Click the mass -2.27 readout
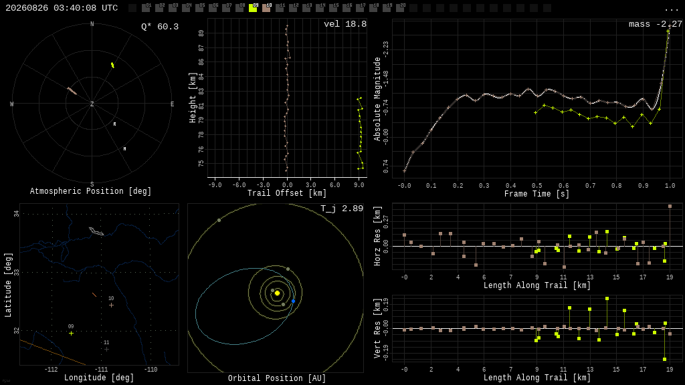This screenshot has width=685, height=385. pos(656,25)
